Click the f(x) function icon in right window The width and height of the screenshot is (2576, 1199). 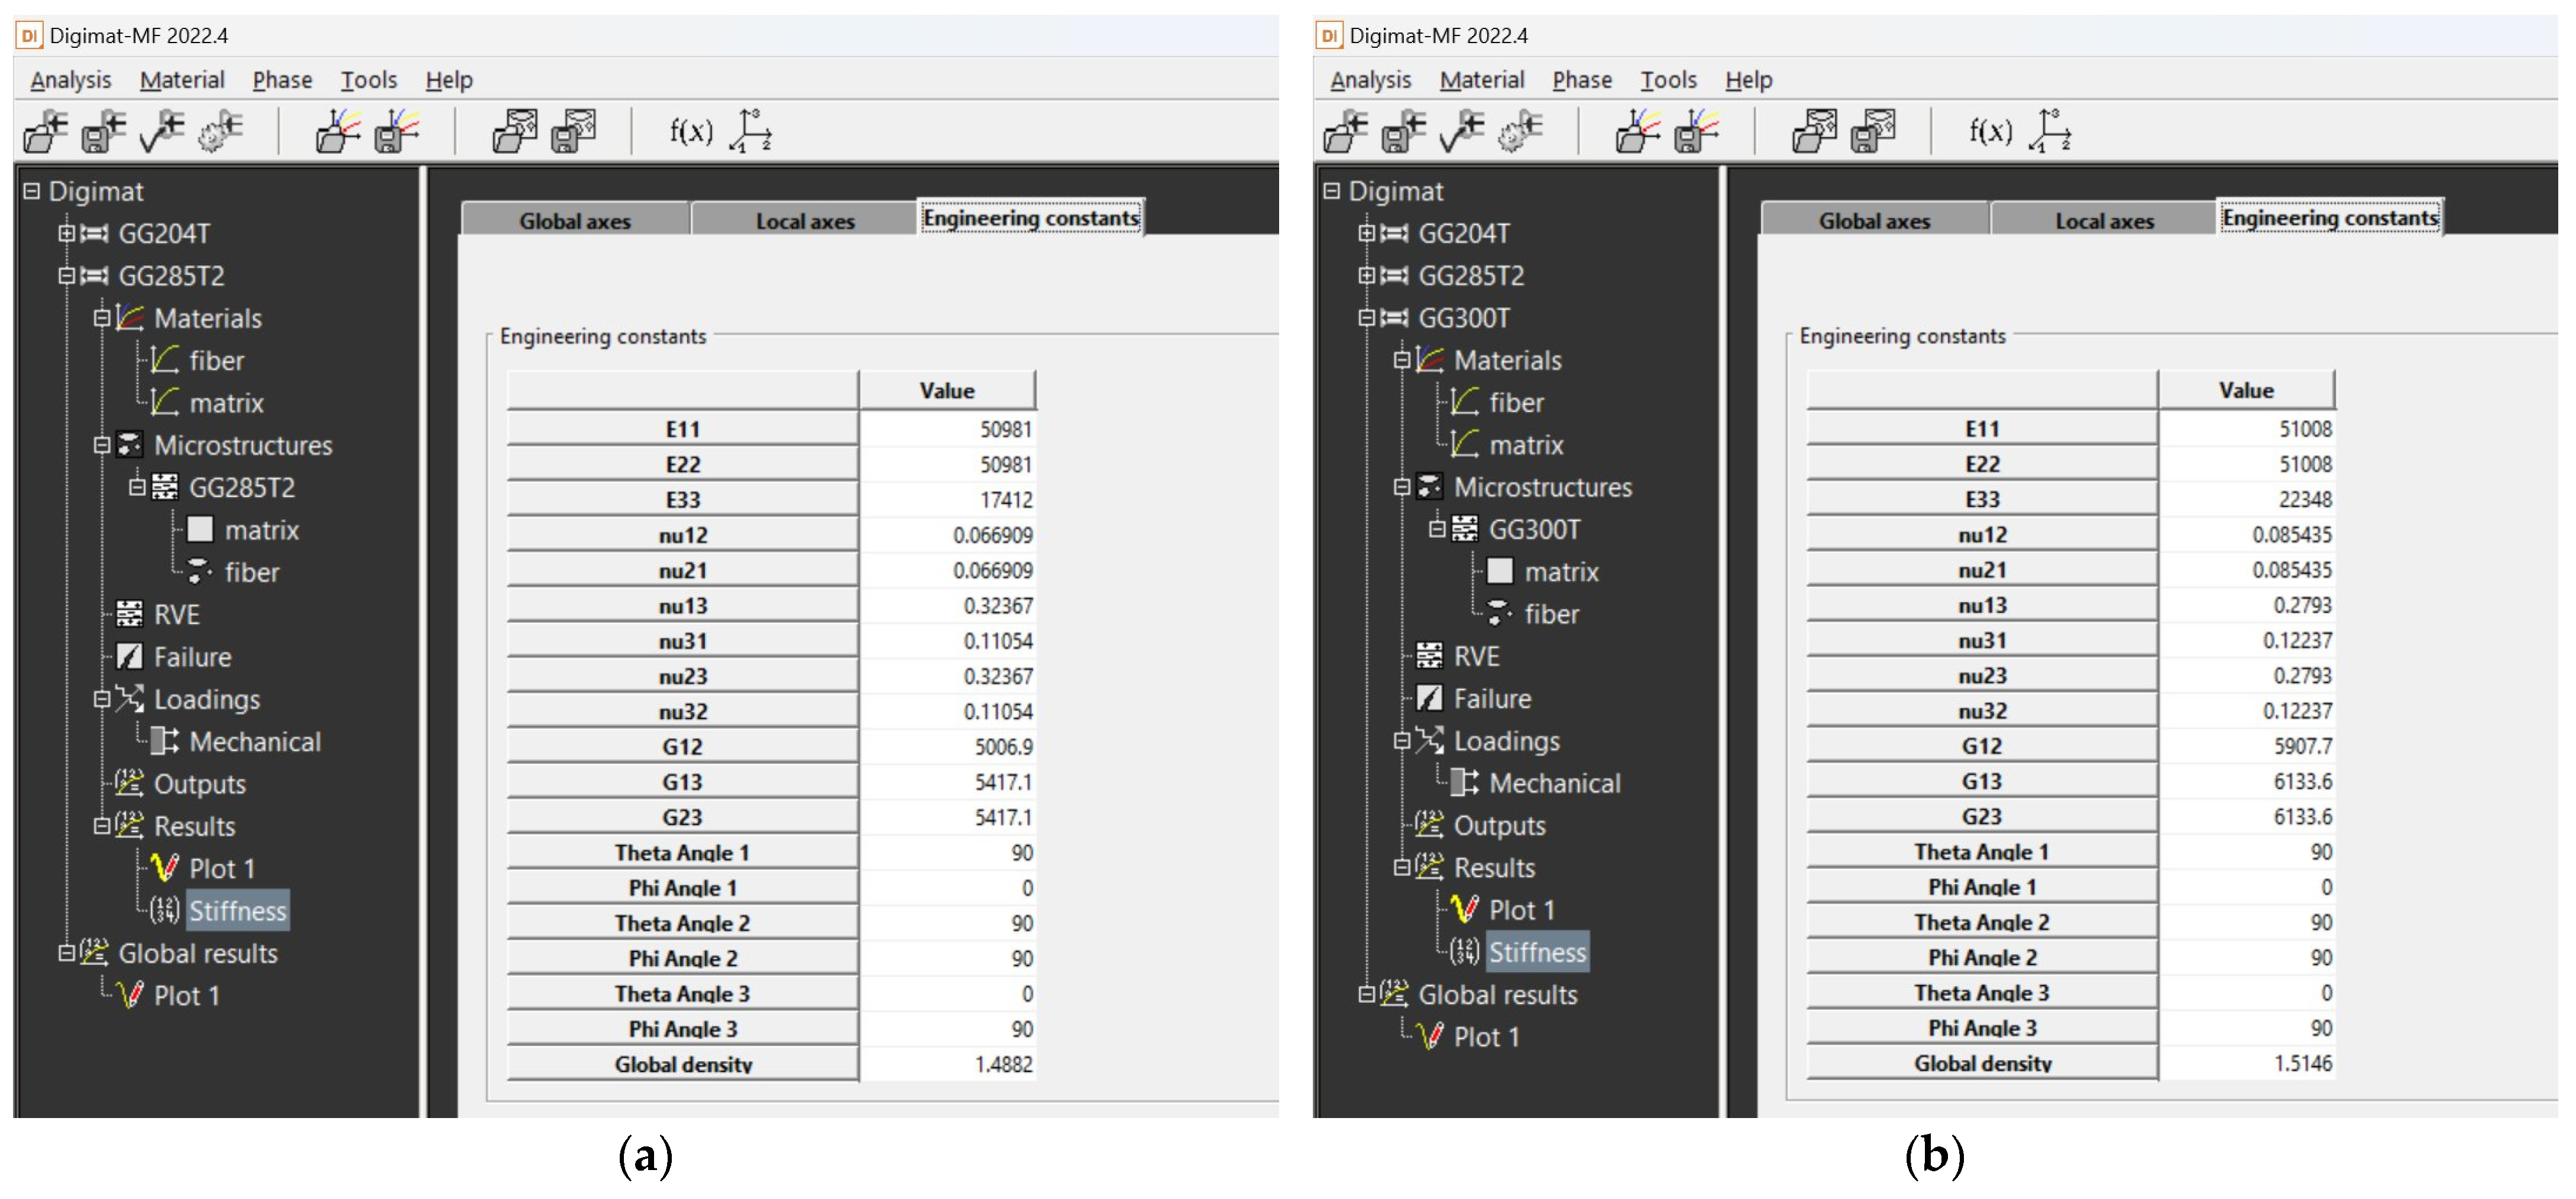point(1990,131)
